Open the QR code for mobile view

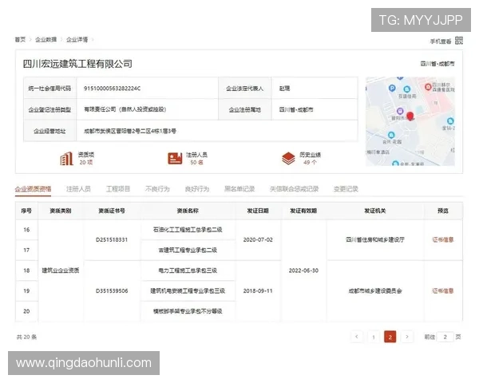pos(458,41)
